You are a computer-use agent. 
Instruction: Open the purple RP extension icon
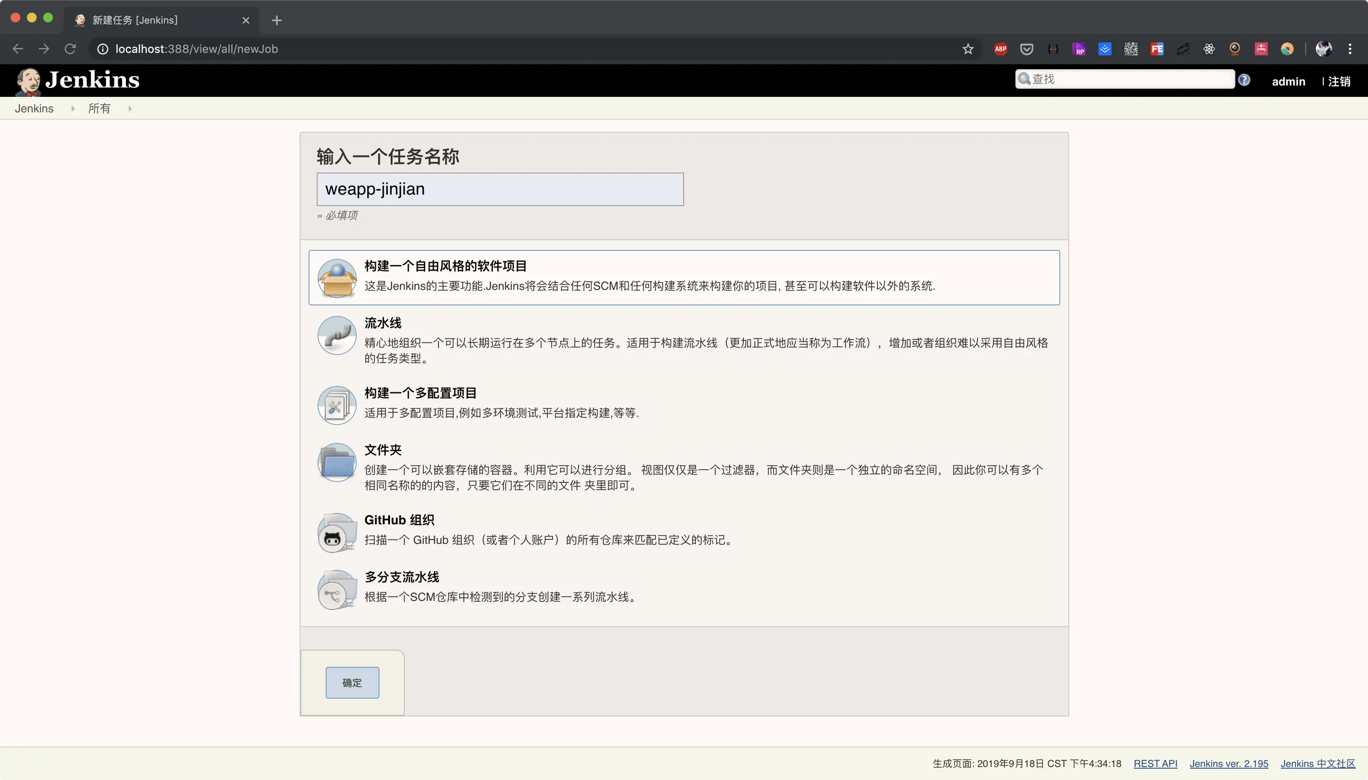[x=1079, y=49]
